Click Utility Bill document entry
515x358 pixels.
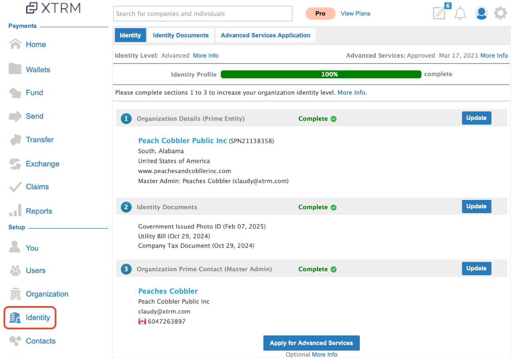[174, 236]
